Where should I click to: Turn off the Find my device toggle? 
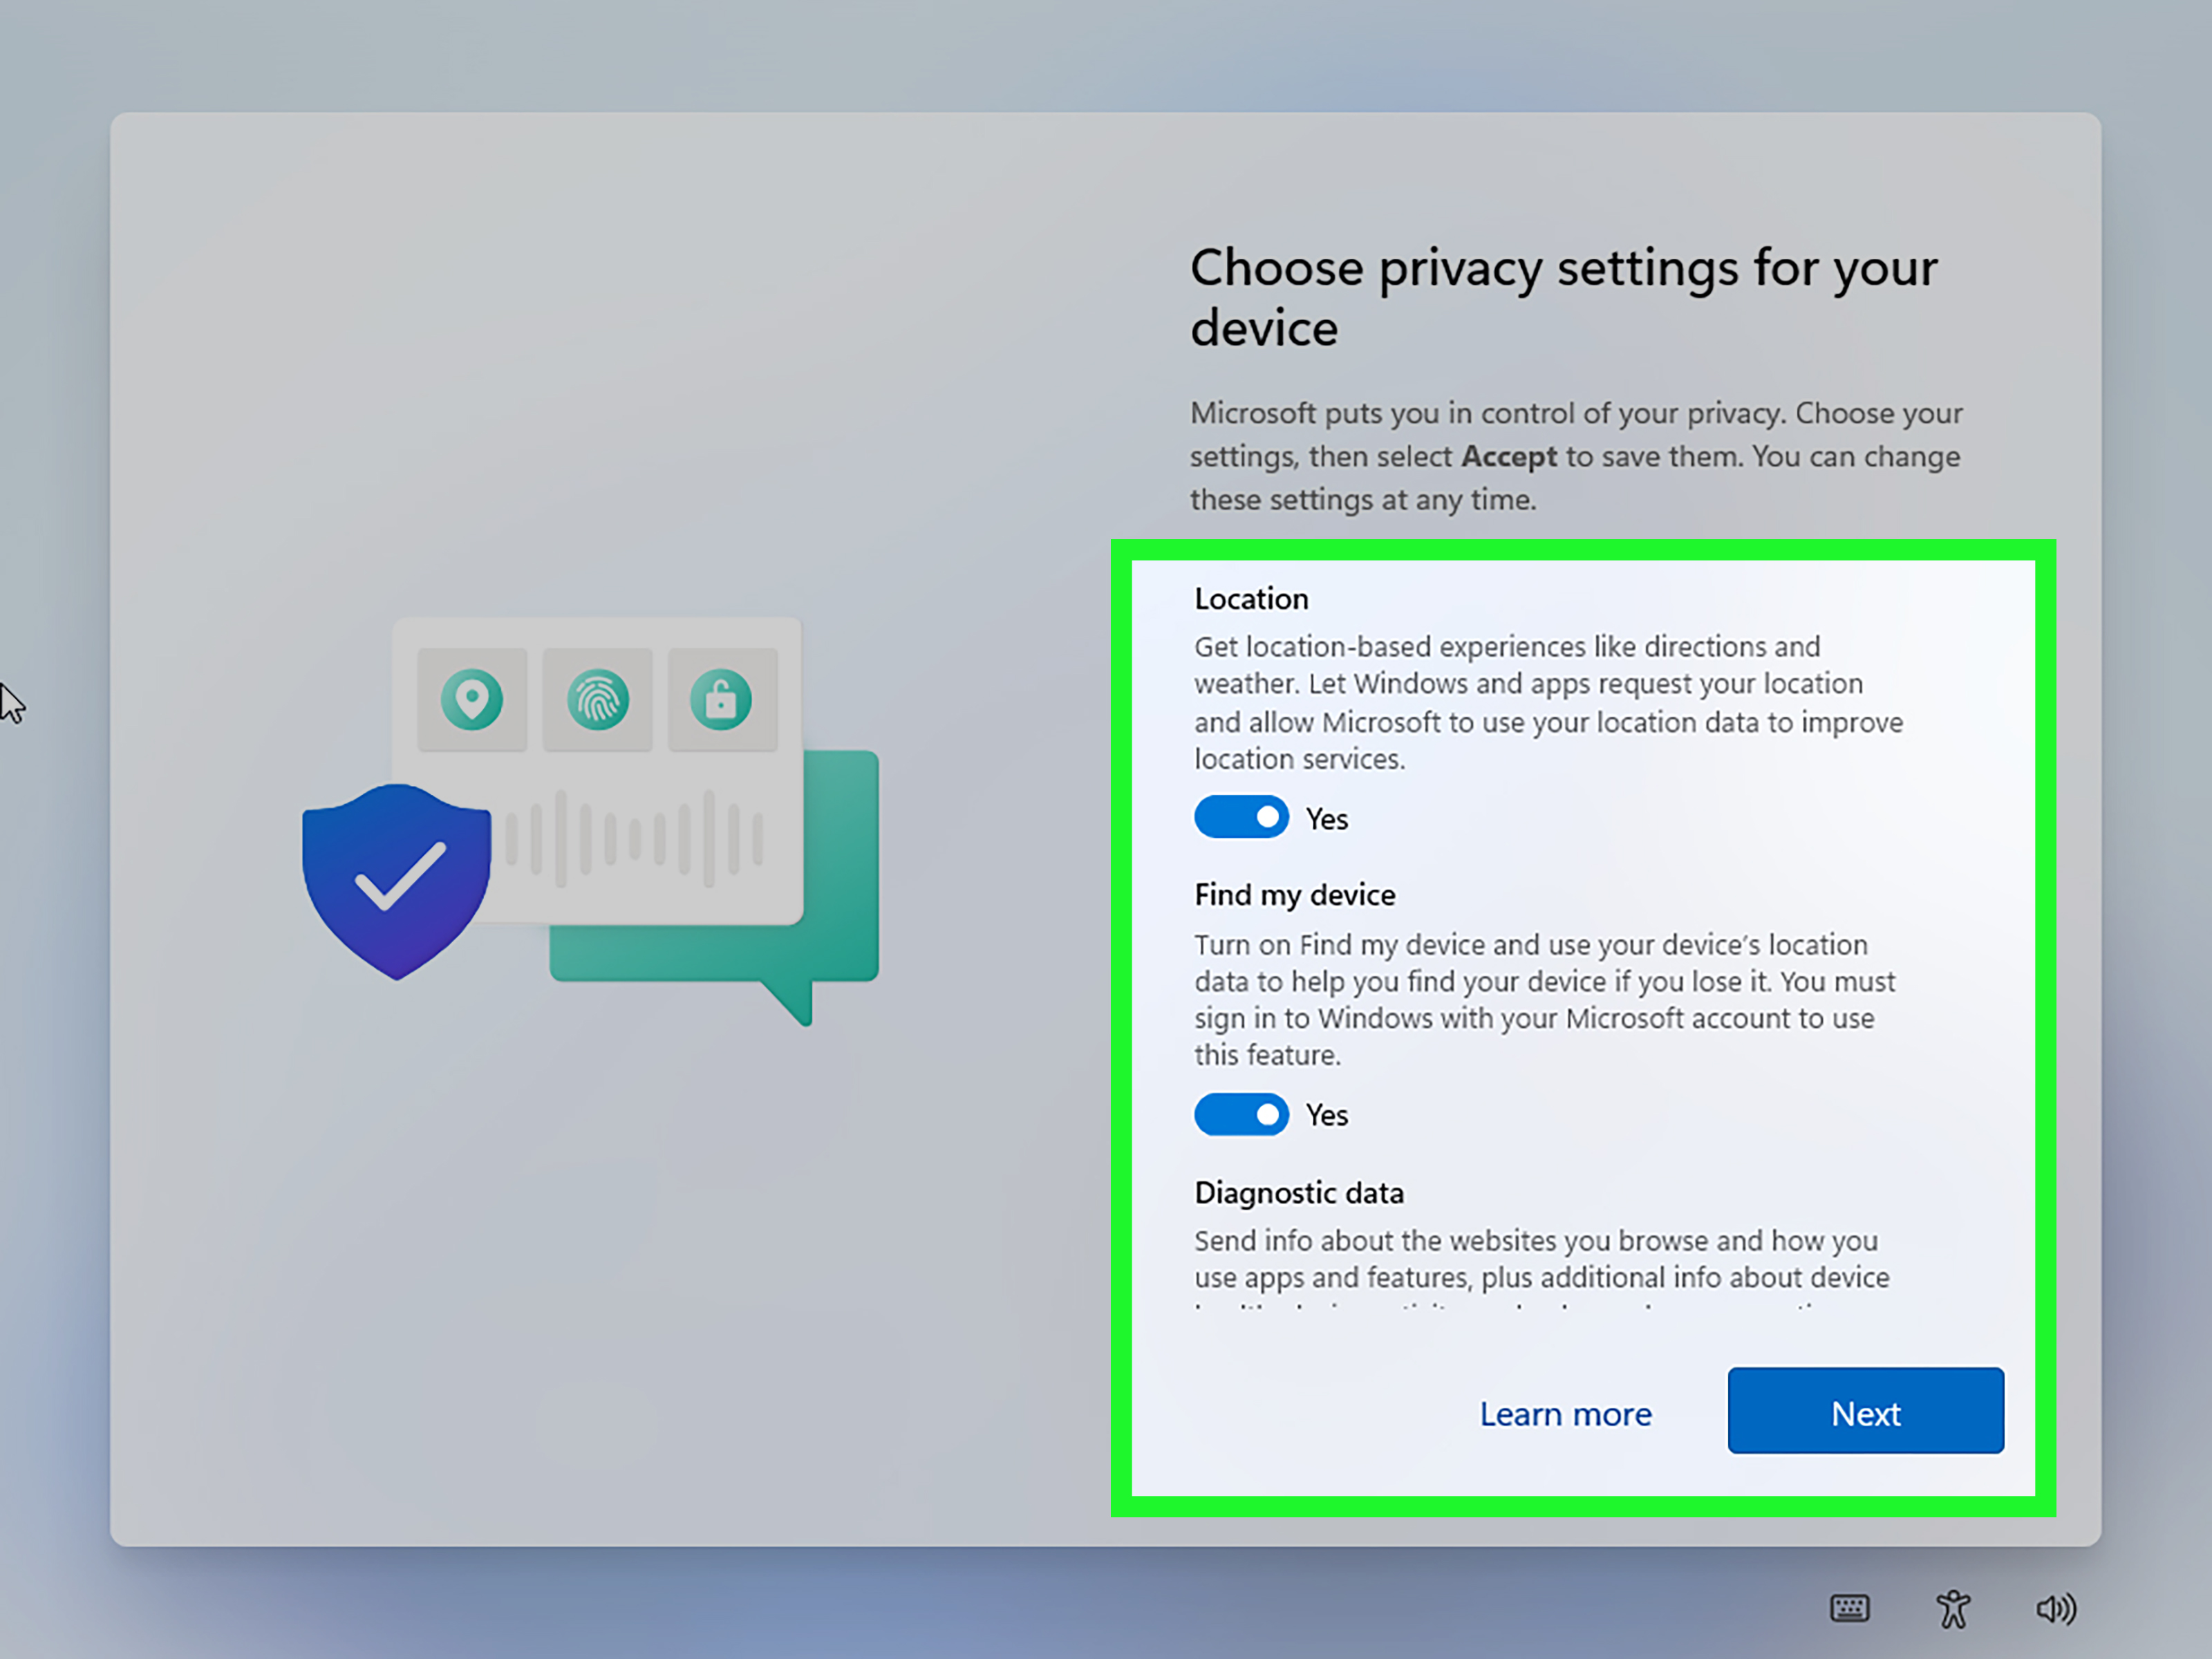tap(1241, 1114)
